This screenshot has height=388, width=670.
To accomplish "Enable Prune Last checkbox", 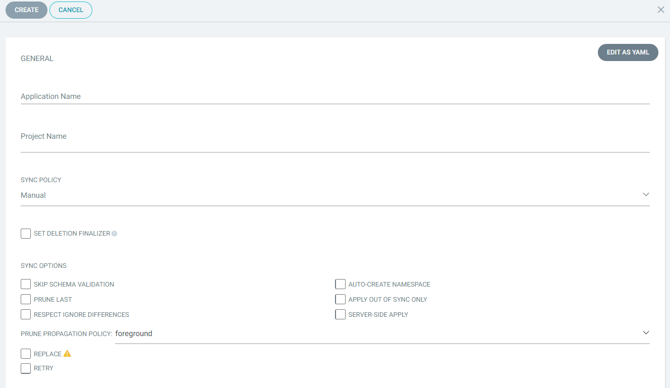I will [x=26, y=299].
